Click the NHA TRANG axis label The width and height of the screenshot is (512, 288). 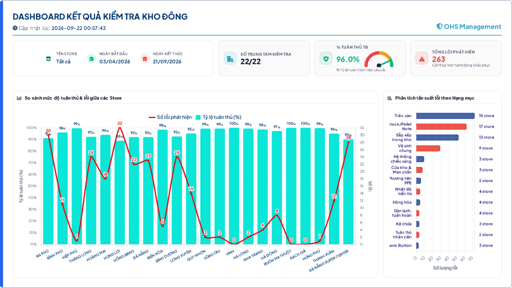(x=253, y=255)
